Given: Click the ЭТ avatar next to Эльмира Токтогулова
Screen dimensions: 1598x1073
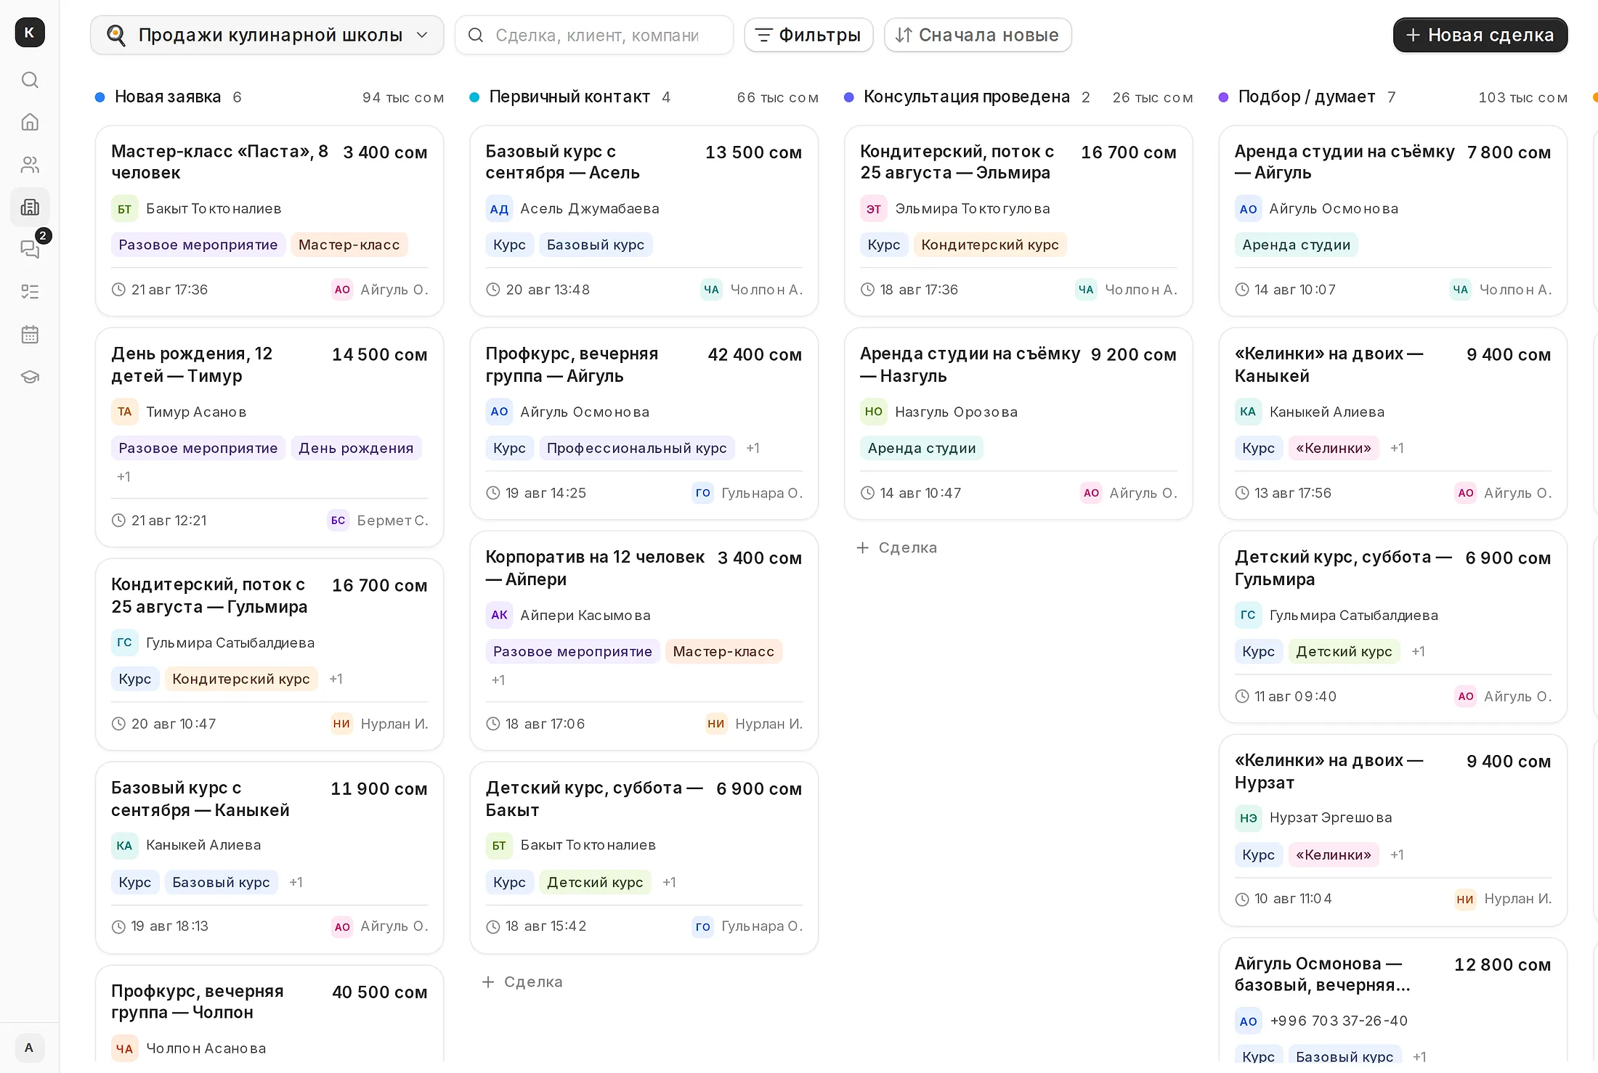Looking at the screenshot, I should click(x=874, y=209).
